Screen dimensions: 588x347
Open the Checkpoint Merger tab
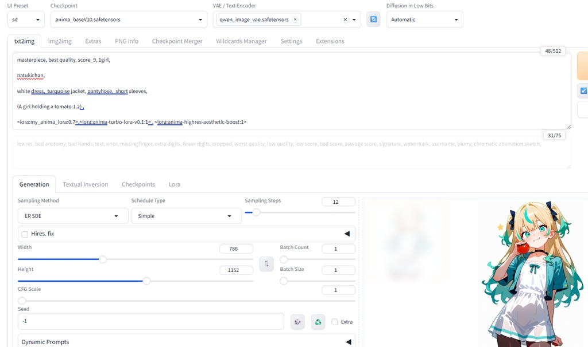coord(177,41)
